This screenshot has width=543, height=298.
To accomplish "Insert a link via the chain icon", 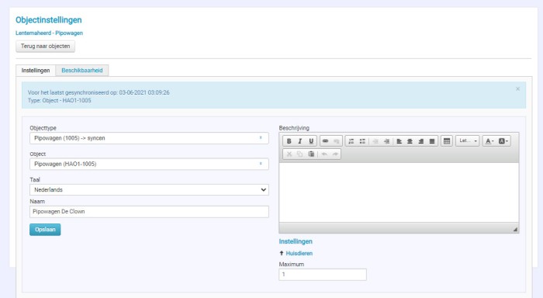I will tap(325, 141).
